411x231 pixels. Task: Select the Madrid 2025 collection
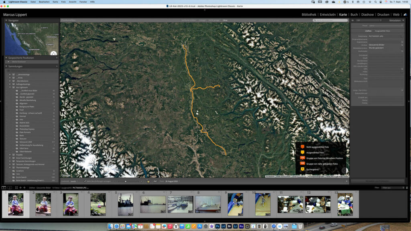pos(24,123)
